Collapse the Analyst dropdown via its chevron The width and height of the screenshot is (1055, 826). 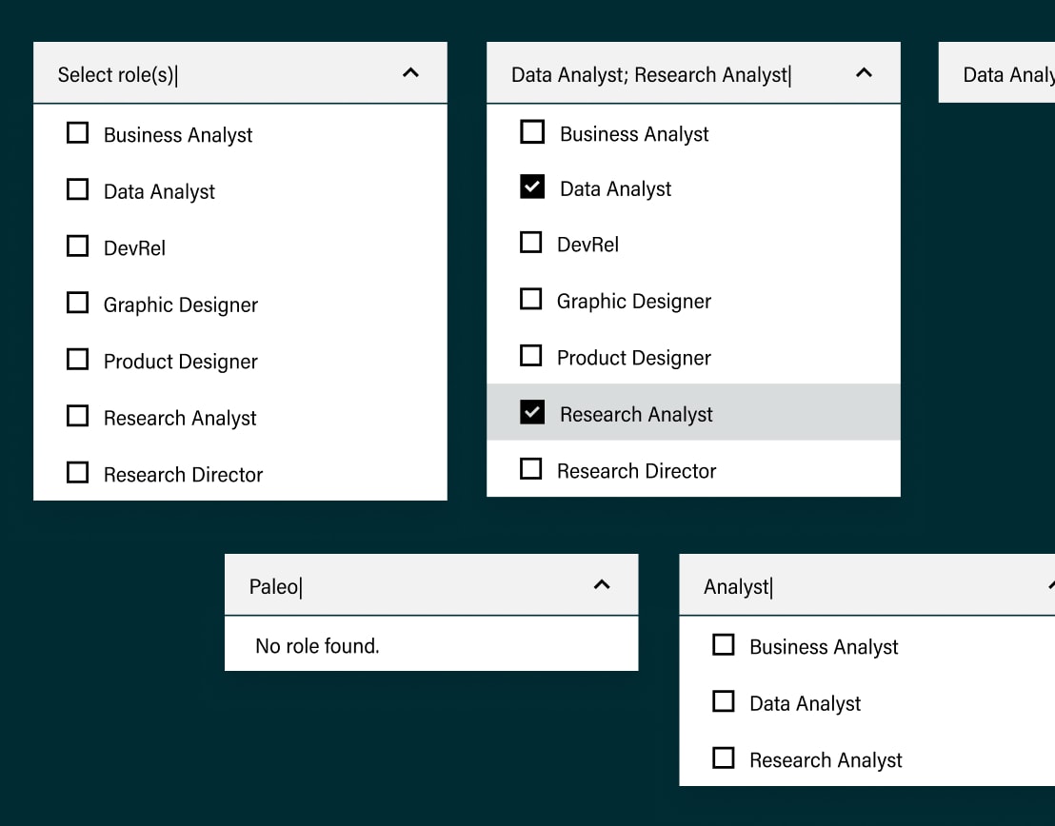1048,585
